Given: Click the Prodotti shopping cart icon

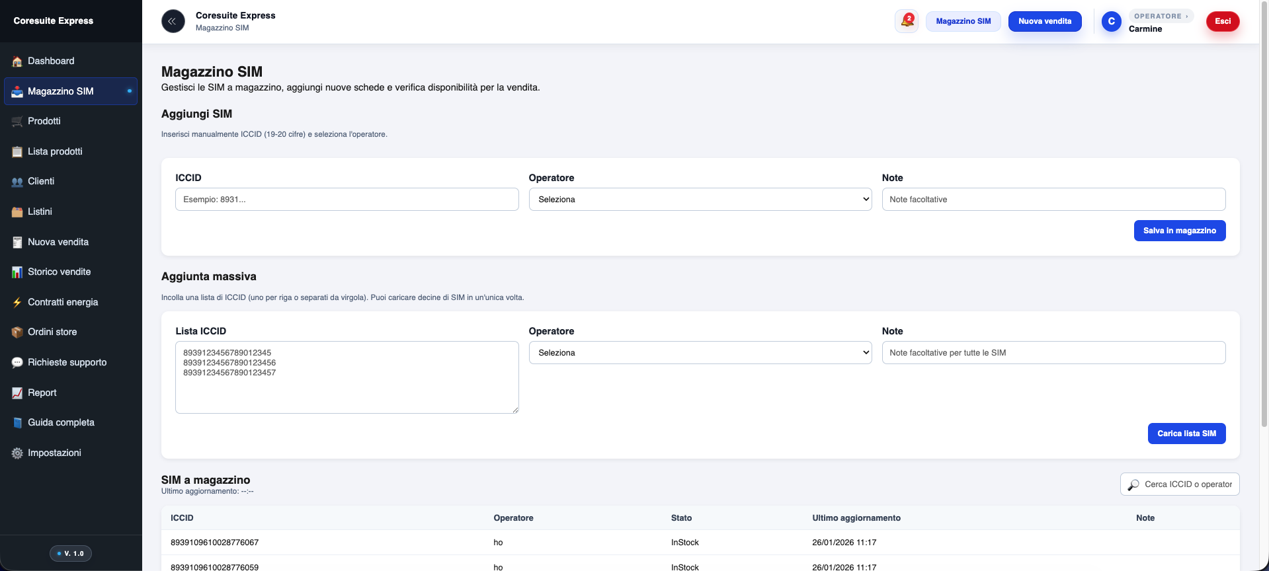Looking at the screenshot, I should (x=17, y=122).
